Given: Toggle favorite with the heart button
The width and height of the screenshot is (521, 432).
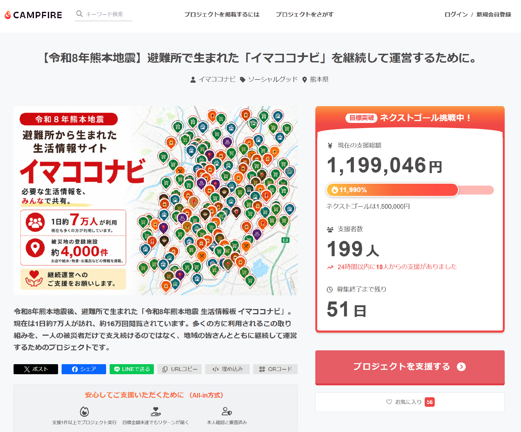Looking at the screenshot, I should [410, 402].
